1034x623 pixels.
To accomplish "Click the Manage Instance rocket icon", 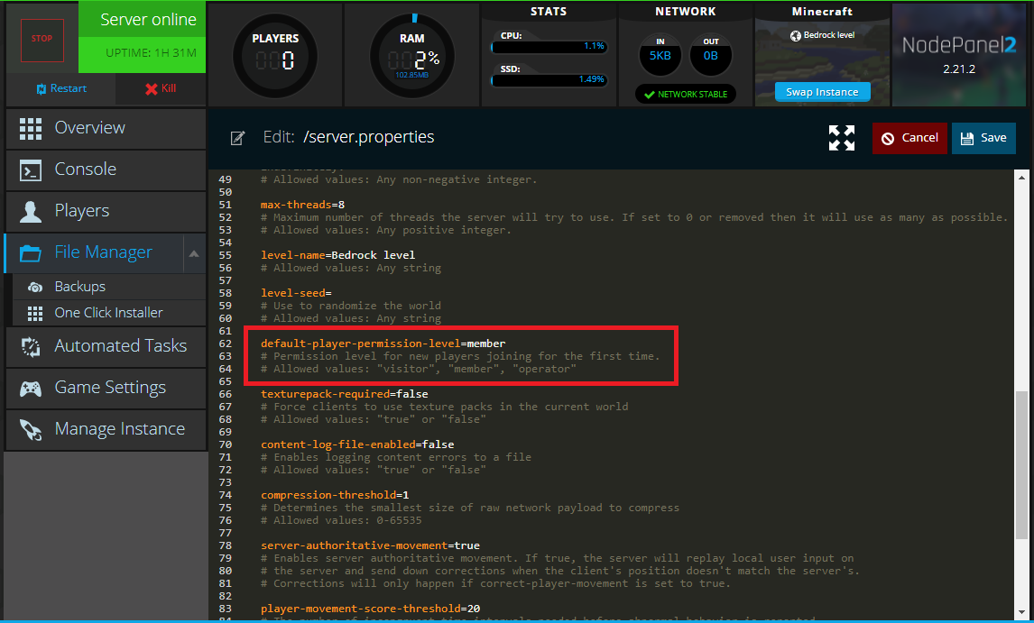I will tap(31, 429).
